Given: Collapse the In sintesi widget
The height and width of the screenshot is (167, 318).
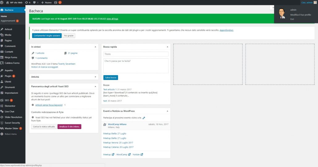Looking at the screenshot, I should coord(95,47).
